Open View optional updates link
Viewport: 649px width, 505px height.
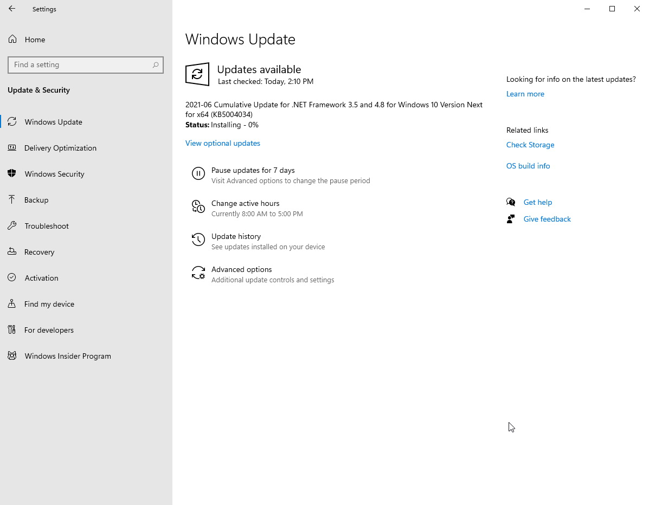[x=223, y=143]
